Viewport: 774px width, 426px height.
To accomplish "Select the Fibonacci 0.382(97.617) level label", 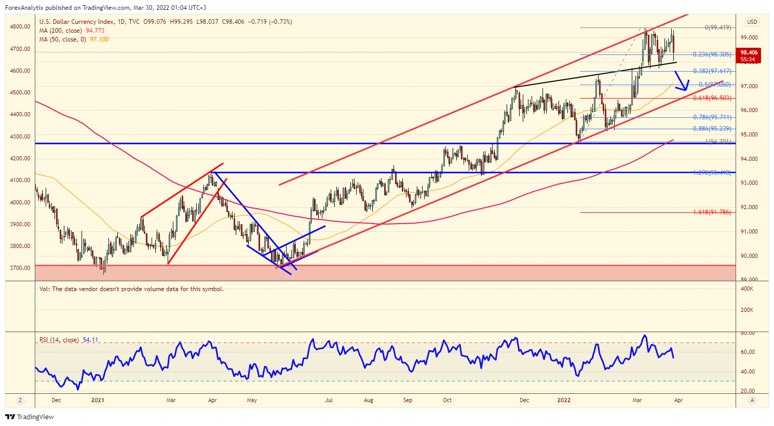I will [x=713, y=71].
